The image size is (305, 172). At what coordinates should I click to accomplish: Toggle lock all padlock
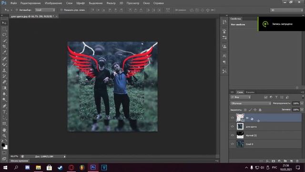[260, 110]
